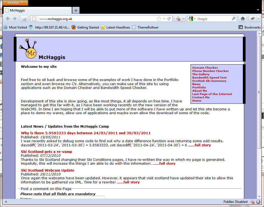Go forward with the forward arrow button
Image resolution: width=264 pixels, height=207 pixels.
pos(15,19)
